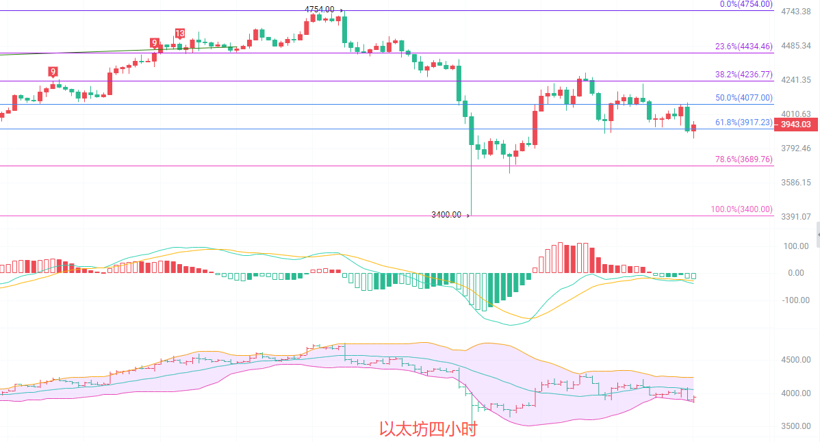820x442 pixels.
Task: Select the 100.0%(3400.00) Fibonacci level label
Action: pos(741,209)
